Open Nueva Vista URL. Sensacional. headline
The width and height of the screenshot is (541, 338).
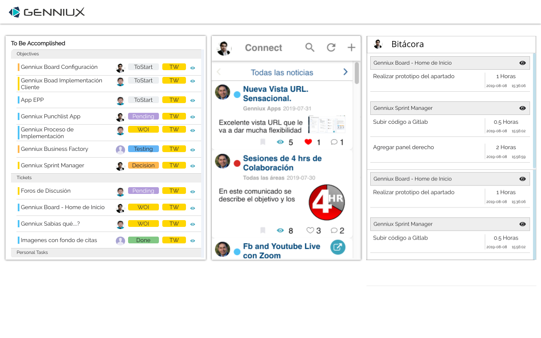pos(276,94)
